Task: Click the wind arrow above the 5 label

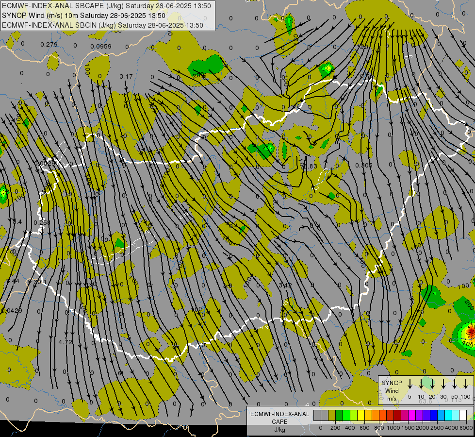Action: pos(410,384)
